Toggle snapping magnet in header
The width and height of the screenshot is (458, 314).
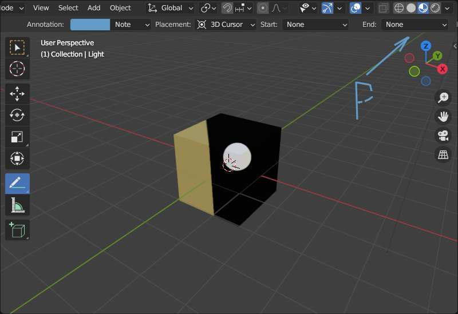(x=227, y=8)
